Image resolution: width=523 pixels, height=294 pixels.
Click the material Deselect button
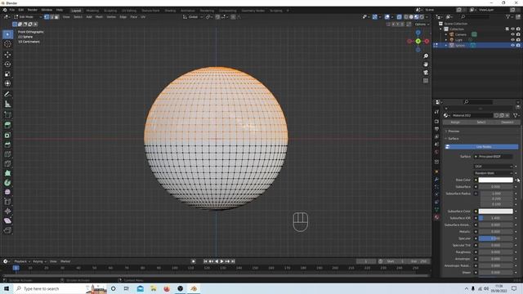tap(507, 122)
